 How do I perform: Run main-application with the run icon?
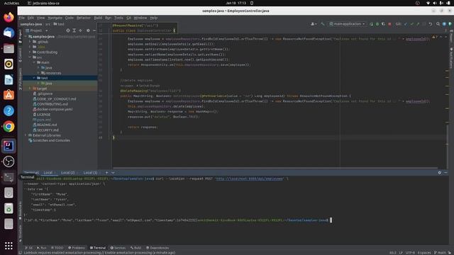(372, 24)
